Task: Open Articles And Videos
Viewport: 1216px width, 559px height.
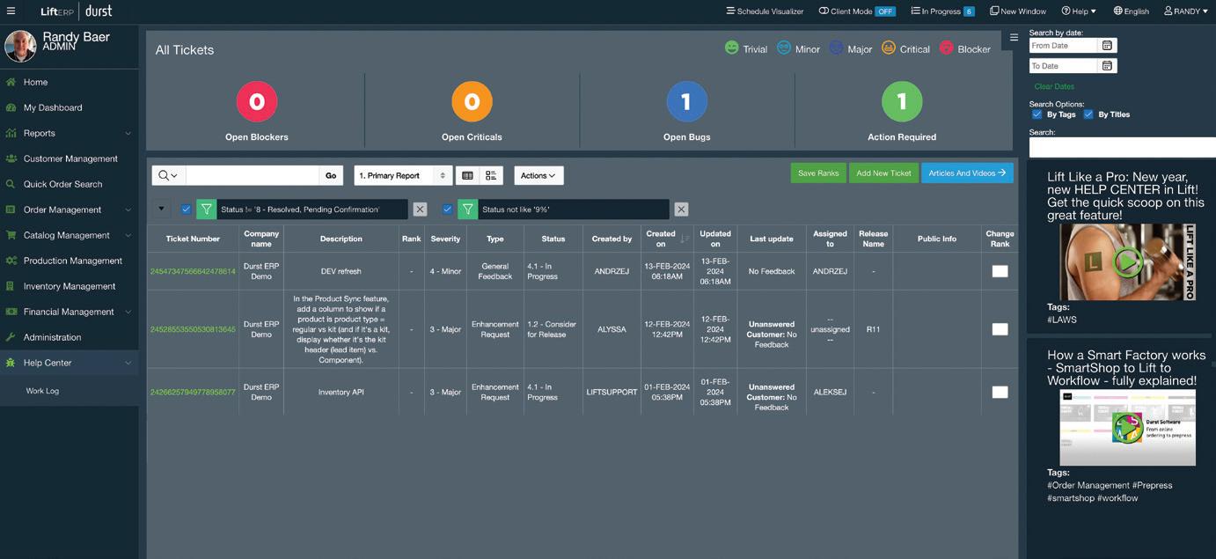Action: click(x=967, y=173)
